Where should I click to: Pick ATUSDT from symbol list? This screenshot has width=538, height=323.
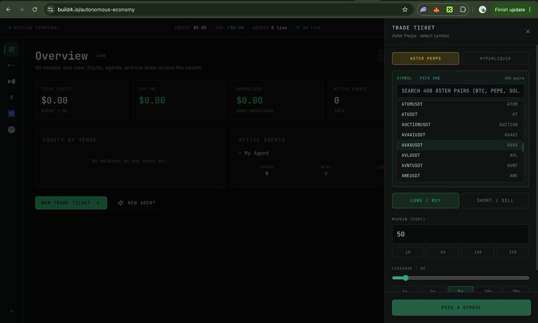[x=460, y=115]
